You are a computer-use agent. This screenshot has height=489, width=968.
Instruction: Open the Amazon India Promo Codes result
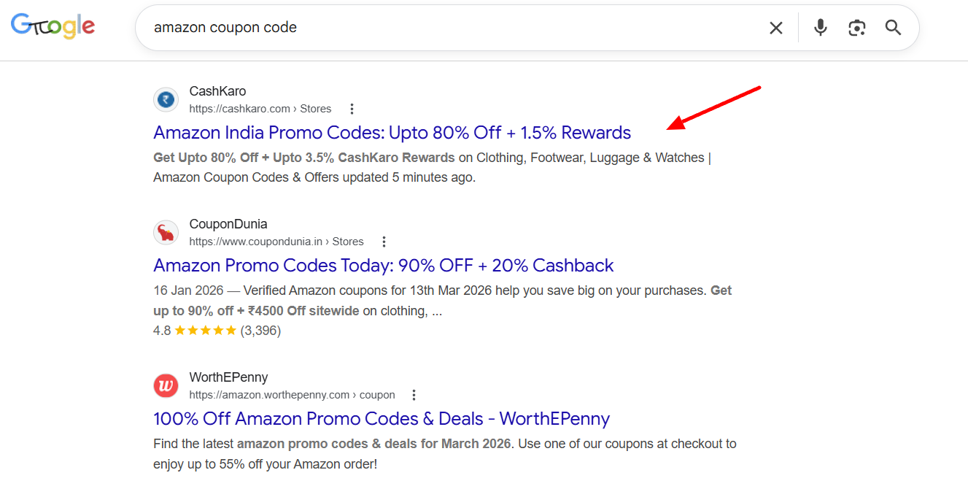(391, 132)
